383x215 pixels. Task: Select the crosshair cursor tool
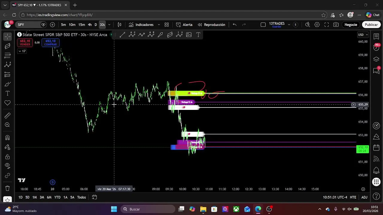(x=7, y=36)
